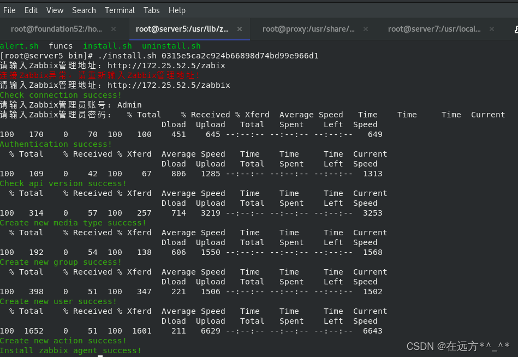This screenshot has height=357, width=518.
Task: Click 'Check connection success!' line
Action: (61, 95)
